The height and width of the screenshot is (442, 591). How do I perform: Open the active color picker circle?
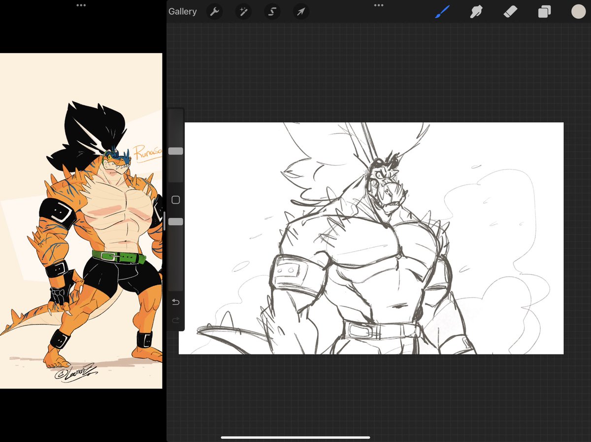(x=578, y=11)
